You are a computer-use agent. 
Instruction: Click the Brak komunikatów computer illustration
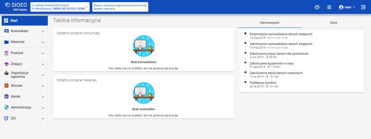tap(143, 46)
